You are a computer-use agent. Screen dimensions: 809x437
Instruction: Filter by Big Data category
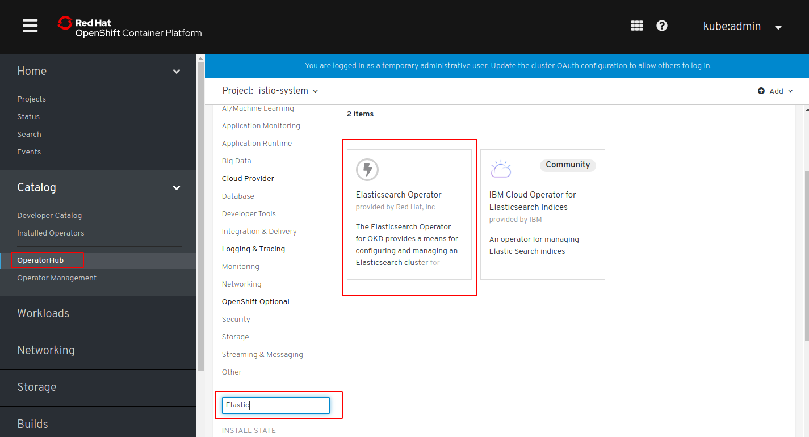[236, 161]
